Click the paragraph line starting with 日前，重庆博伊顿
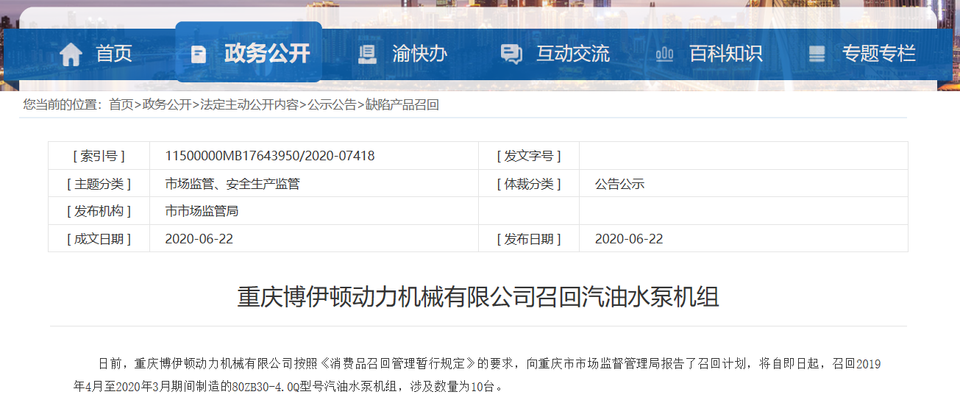 click(x=489, y=364)
